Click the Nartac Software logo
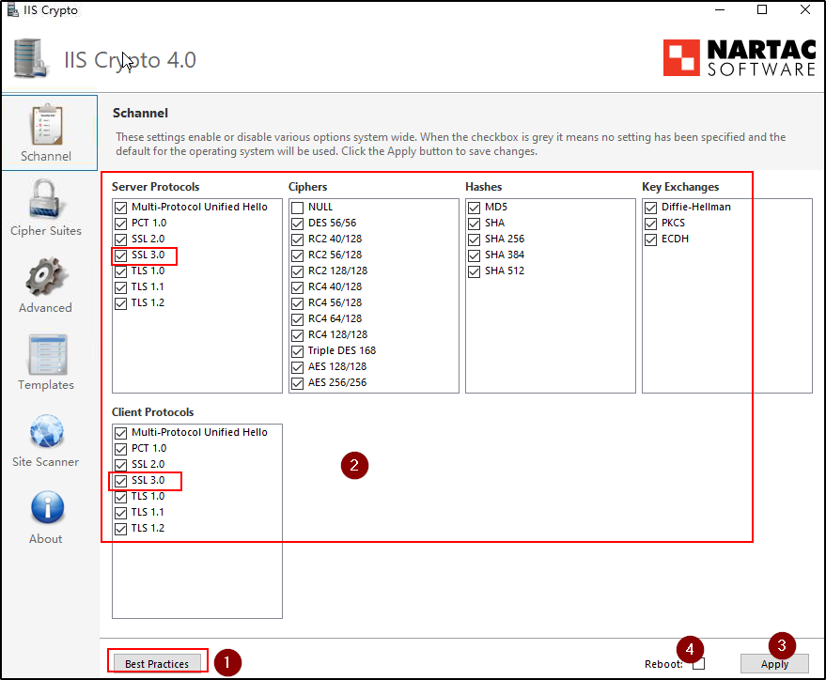Image resolution: width=826 pixels, height=680 pixels. (x=740, y=57)
